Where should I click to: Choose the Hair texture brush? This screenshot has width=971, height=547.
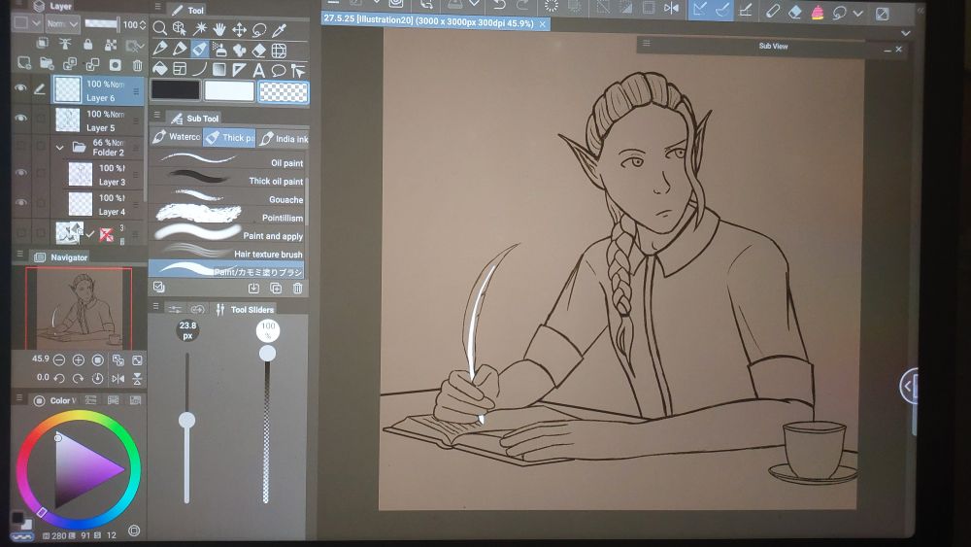(x=228, y=253)
